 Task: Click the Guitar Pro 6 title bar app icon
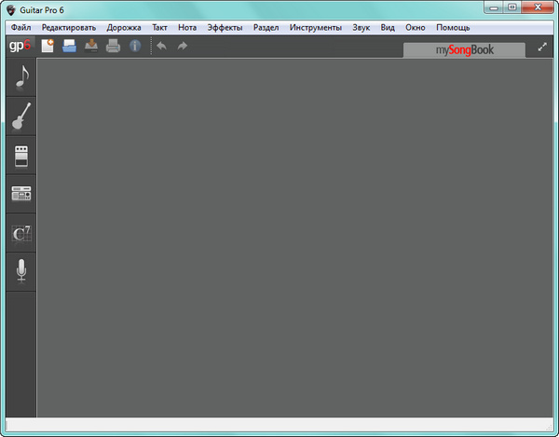click(x=11, y=10)
